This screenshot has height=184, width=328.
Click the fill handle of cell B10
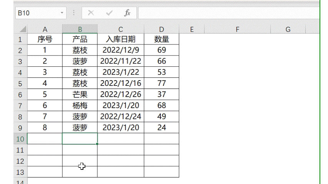(97, 144)
